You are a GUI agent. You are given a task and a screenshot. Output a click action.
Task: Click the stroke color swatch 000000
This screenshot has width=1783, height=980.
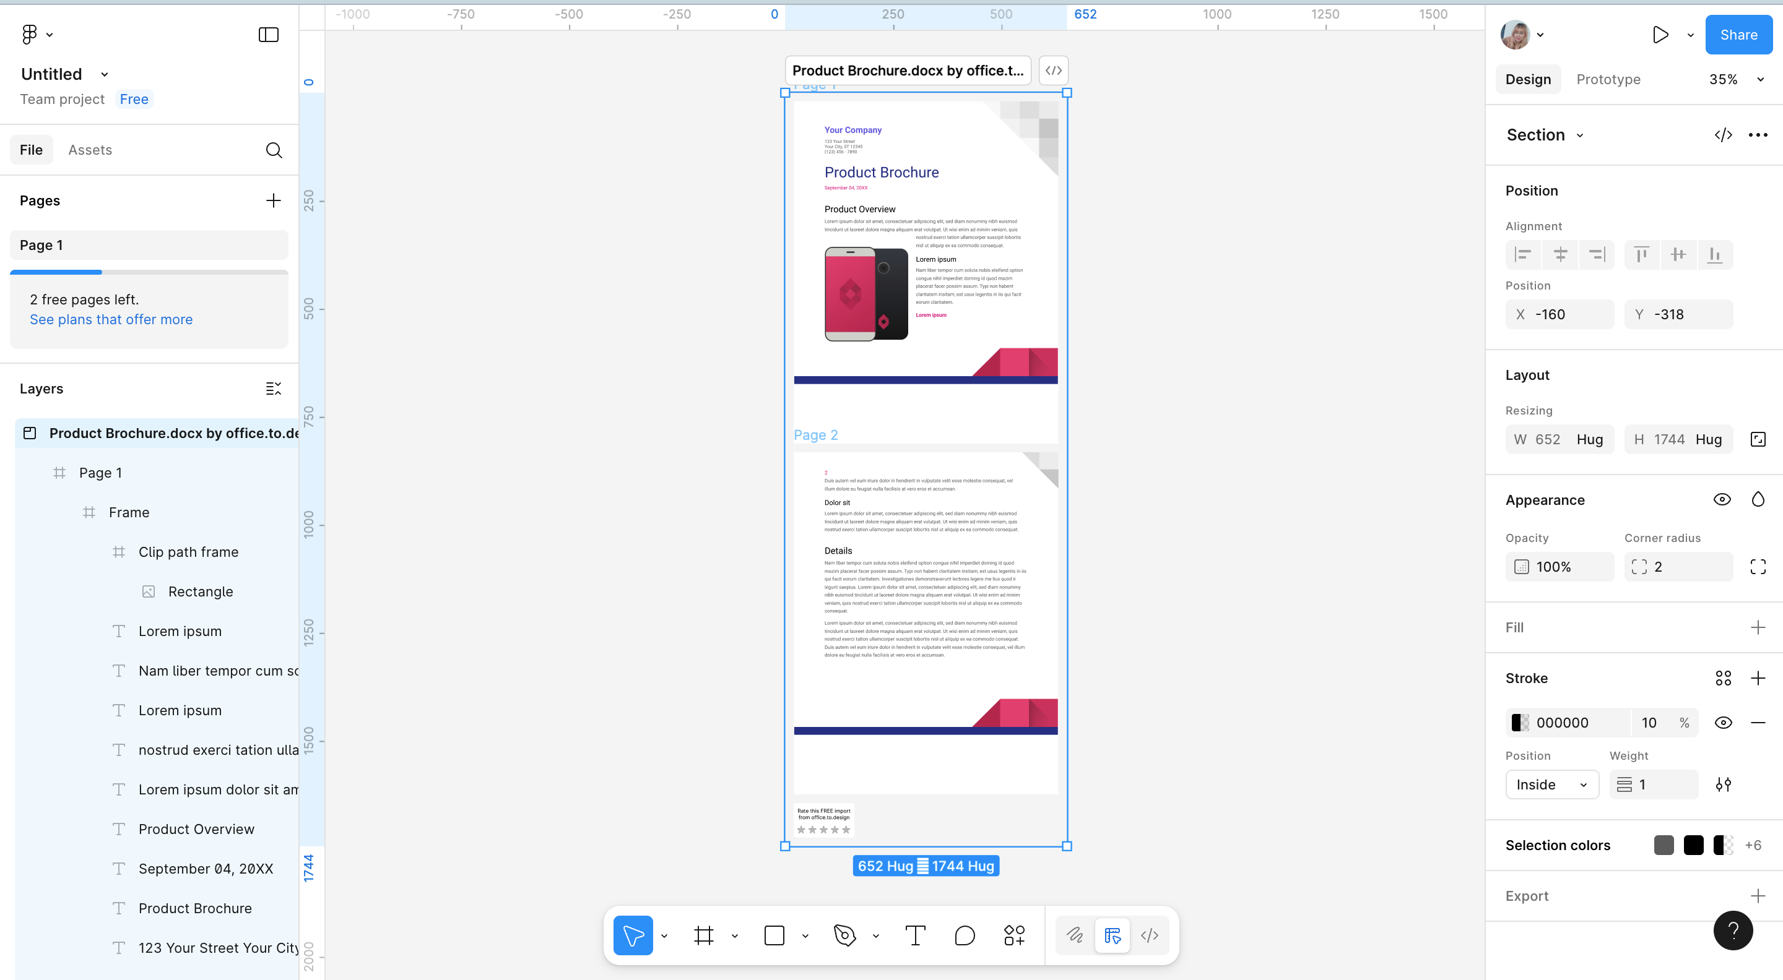click(x=1521, y=723)
